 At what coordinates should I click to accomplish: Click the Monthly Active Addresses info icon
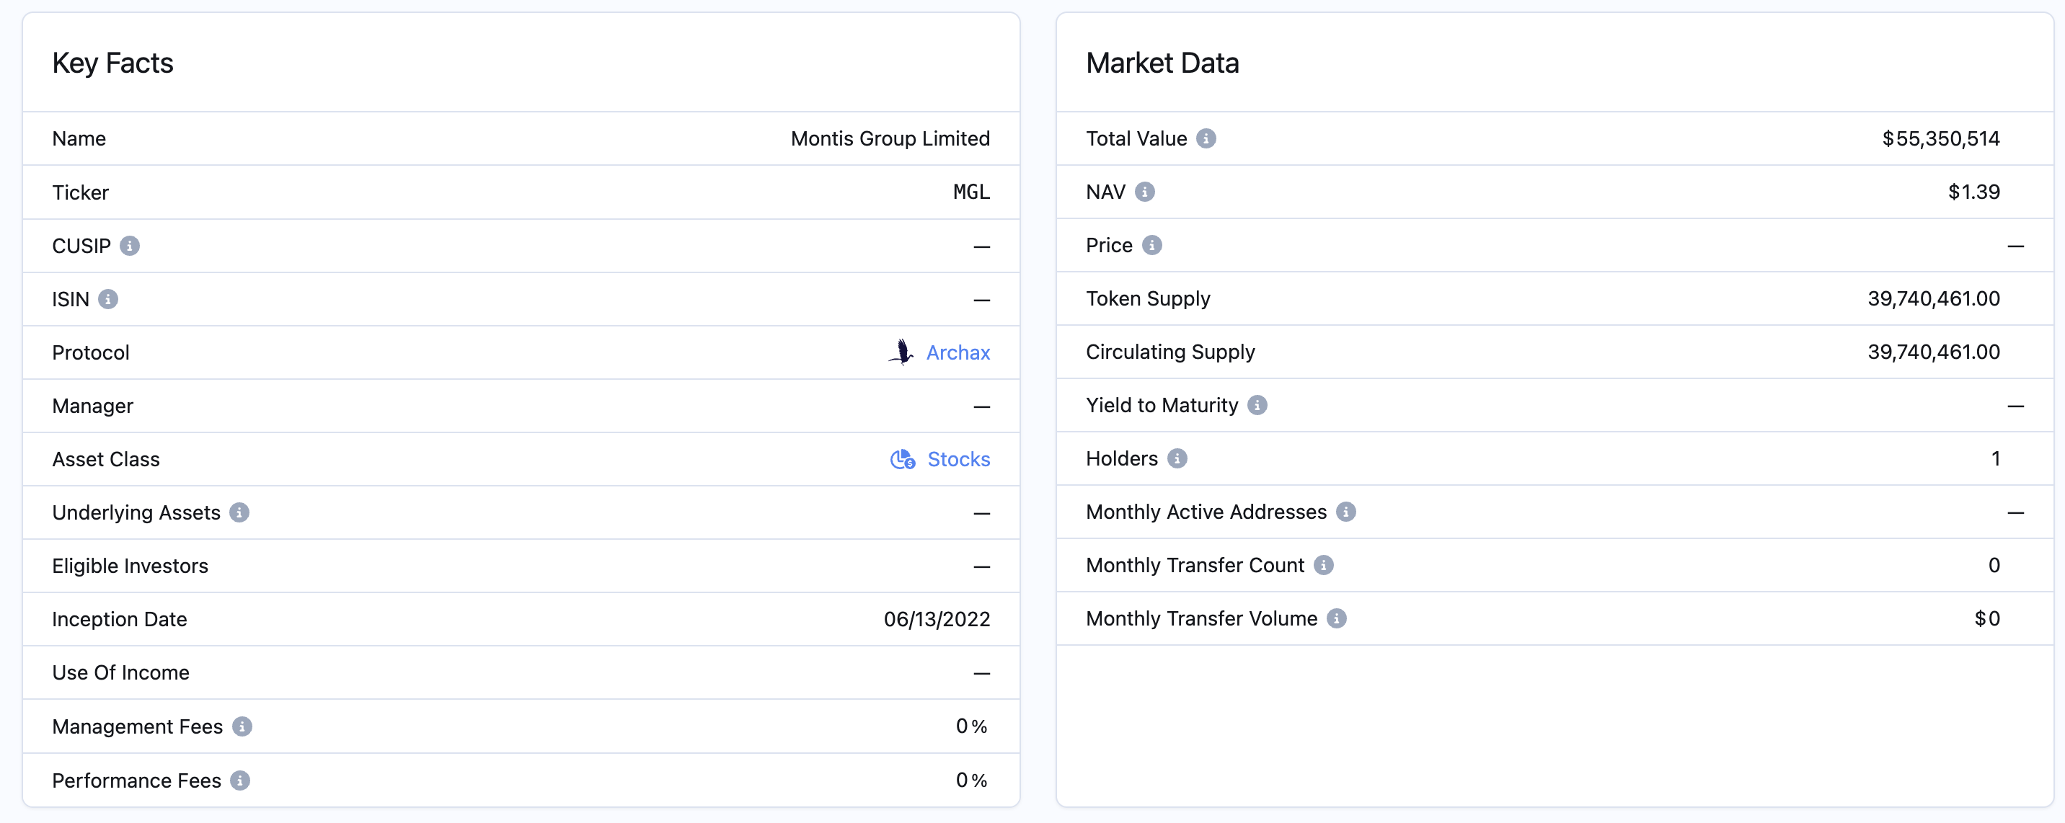pyautogui.click(x=1346, y=512)
